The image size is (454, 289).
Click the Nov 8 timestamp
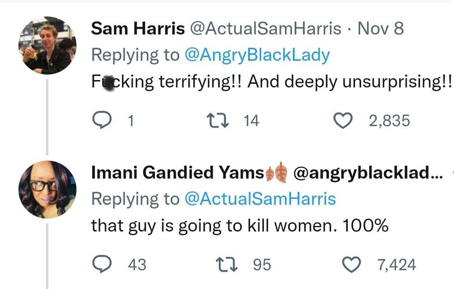point(381,29)
